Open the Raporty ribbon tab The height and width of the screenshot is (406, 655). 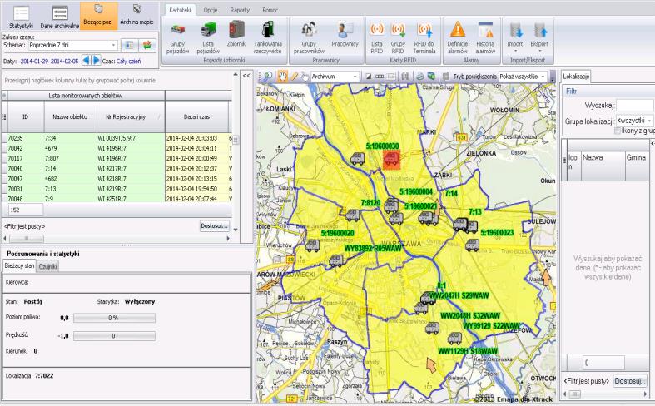(x=240, y=10)
